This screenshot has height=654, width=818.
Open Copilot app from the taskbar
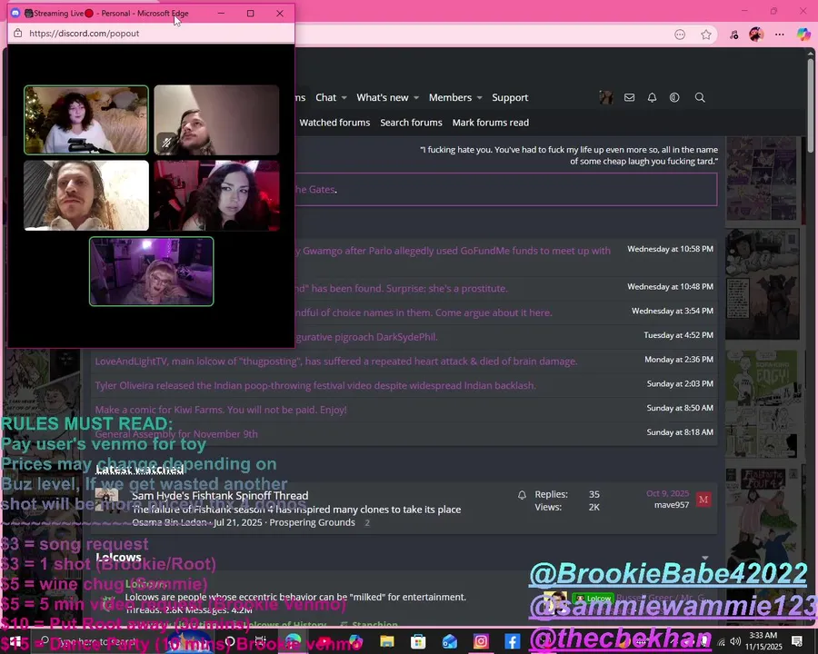click(x=355, y=641)
